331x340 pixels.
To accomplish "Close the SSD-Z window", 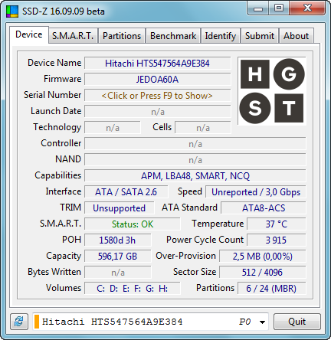I will pyautogui.click(x=307, y=8).
